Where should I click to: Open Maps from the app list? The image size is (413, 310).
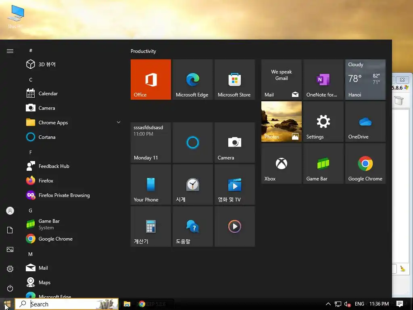(x=73, y=282)
